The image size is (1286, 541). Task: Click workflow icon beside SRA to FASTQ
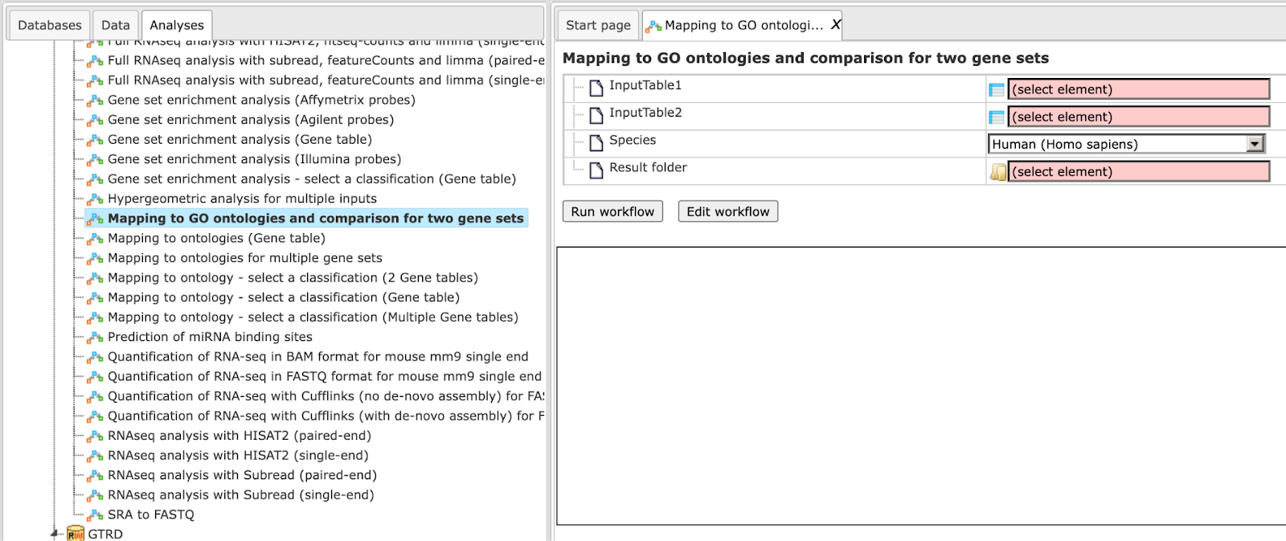[95, 515]
